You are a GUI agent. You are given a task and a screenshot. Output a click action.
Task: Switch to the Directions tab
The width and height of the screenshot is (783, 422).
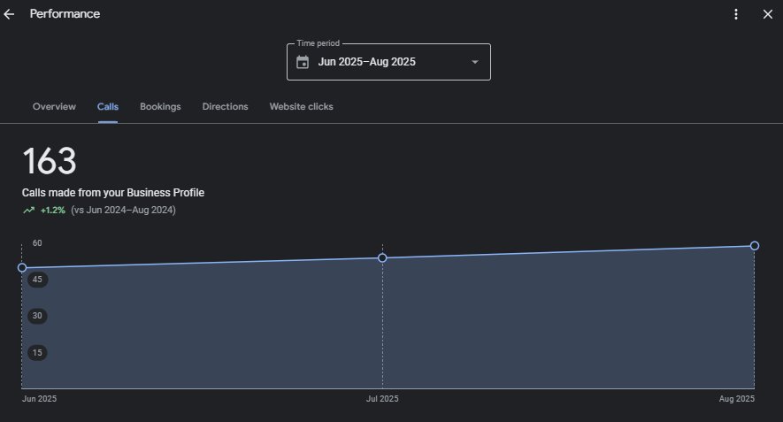click(x=226, y=107)
